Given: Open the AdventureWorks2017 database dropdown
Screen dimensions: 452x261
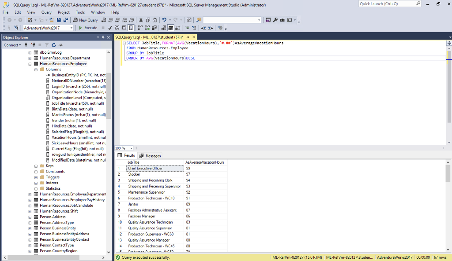Looking at the screenshot, I should pyautogui.click(x=72, y=28).
